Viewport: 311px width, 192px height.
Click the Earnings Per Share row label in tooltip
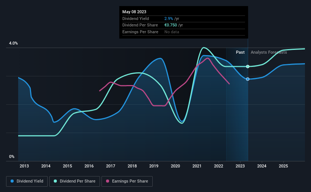141,32
